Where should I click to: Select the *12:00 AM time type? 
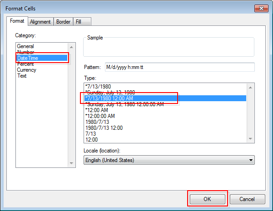pos(97,110)
